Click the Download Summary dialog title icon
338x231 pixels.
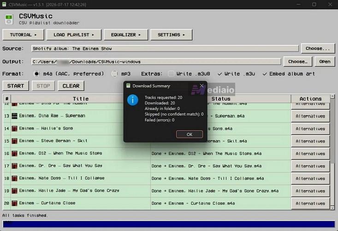point(128,86)
